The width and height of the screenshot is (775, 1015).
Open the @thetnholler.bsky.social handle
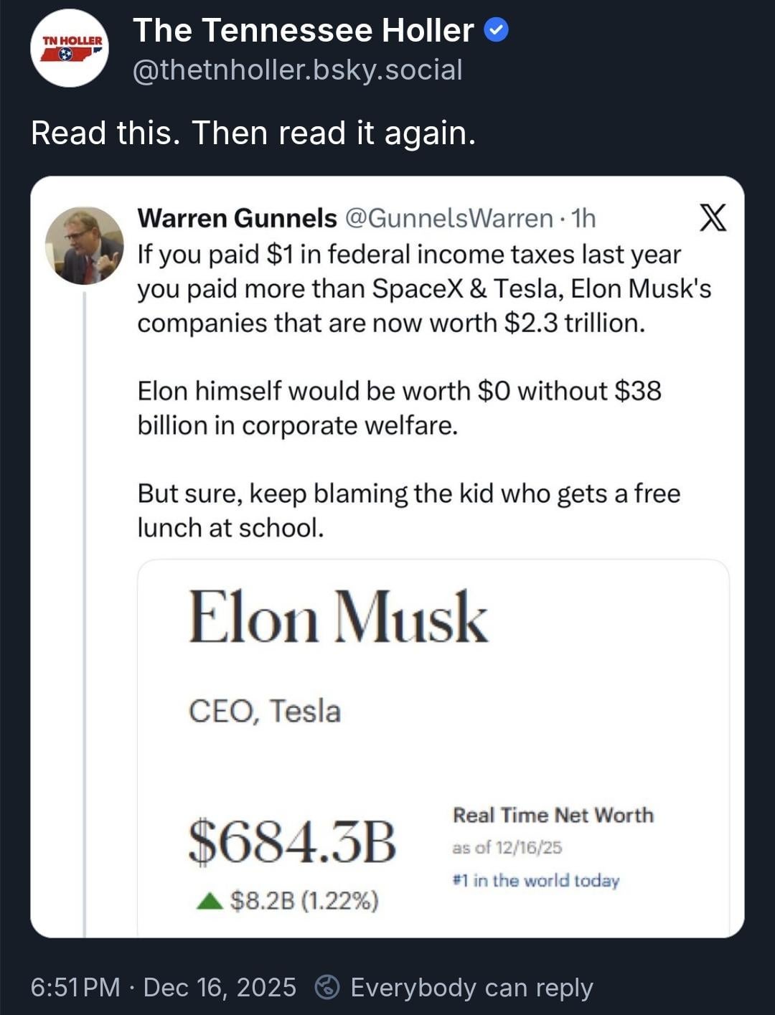[x=298, y=70]
